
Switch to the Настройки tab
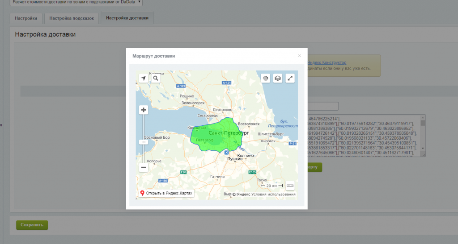pyautogui.click(x=26, y=18)
